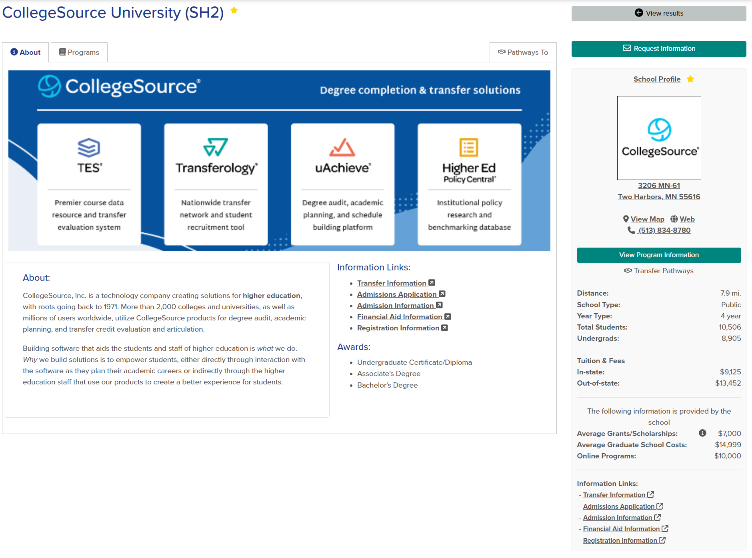Open the Transfer Pathways link in sidebar
Image resolution: width=752 pixels, height=558 pixels.
pyautogui.click(x=659, y=271)
